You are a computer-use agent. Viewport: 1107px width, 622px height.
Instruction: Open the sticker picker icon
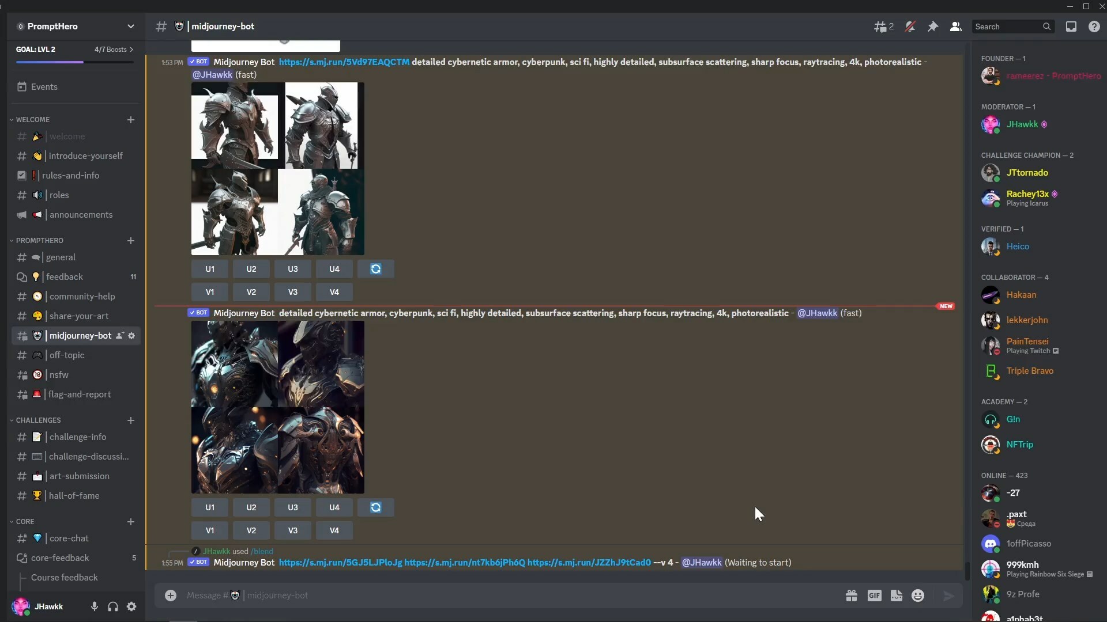[x=897, y=596]
